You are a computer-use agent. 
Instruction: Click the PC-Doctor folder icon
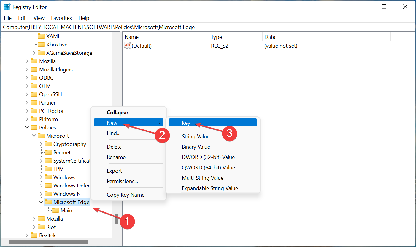pos(34,111)
